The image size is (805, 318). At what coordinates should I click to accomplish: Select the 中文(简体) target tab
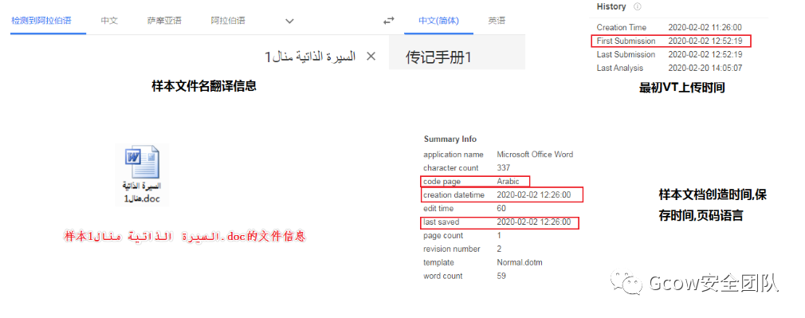coord(438,21)
